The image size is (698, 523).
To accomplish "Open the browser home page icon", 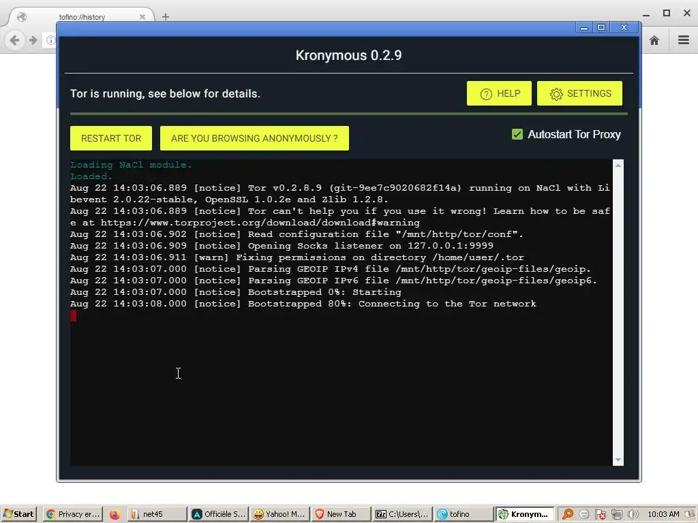I will [x=654, y=40].
